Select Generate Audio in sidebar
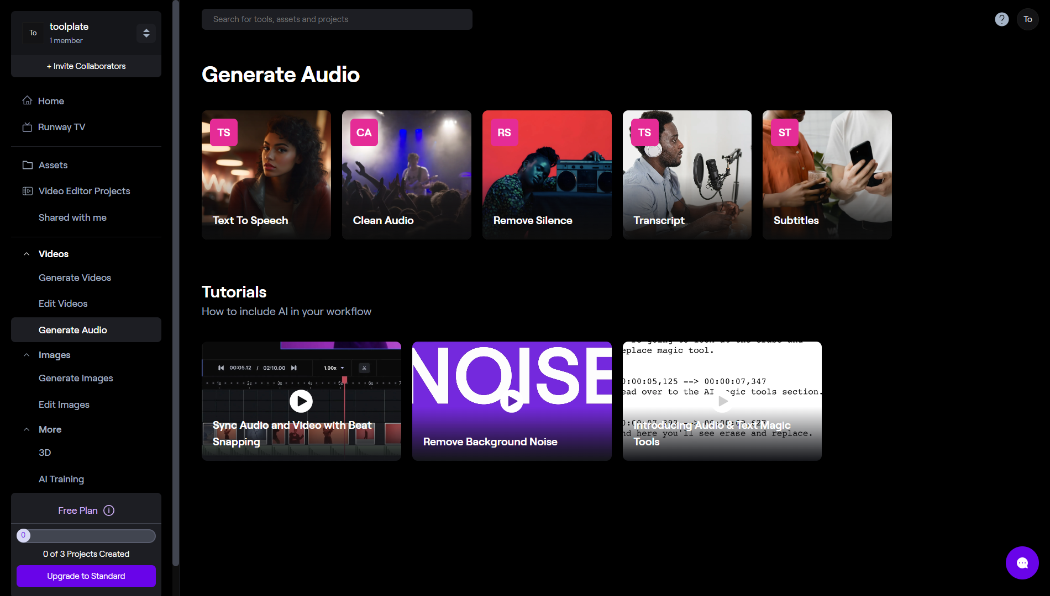 [86, 329]
